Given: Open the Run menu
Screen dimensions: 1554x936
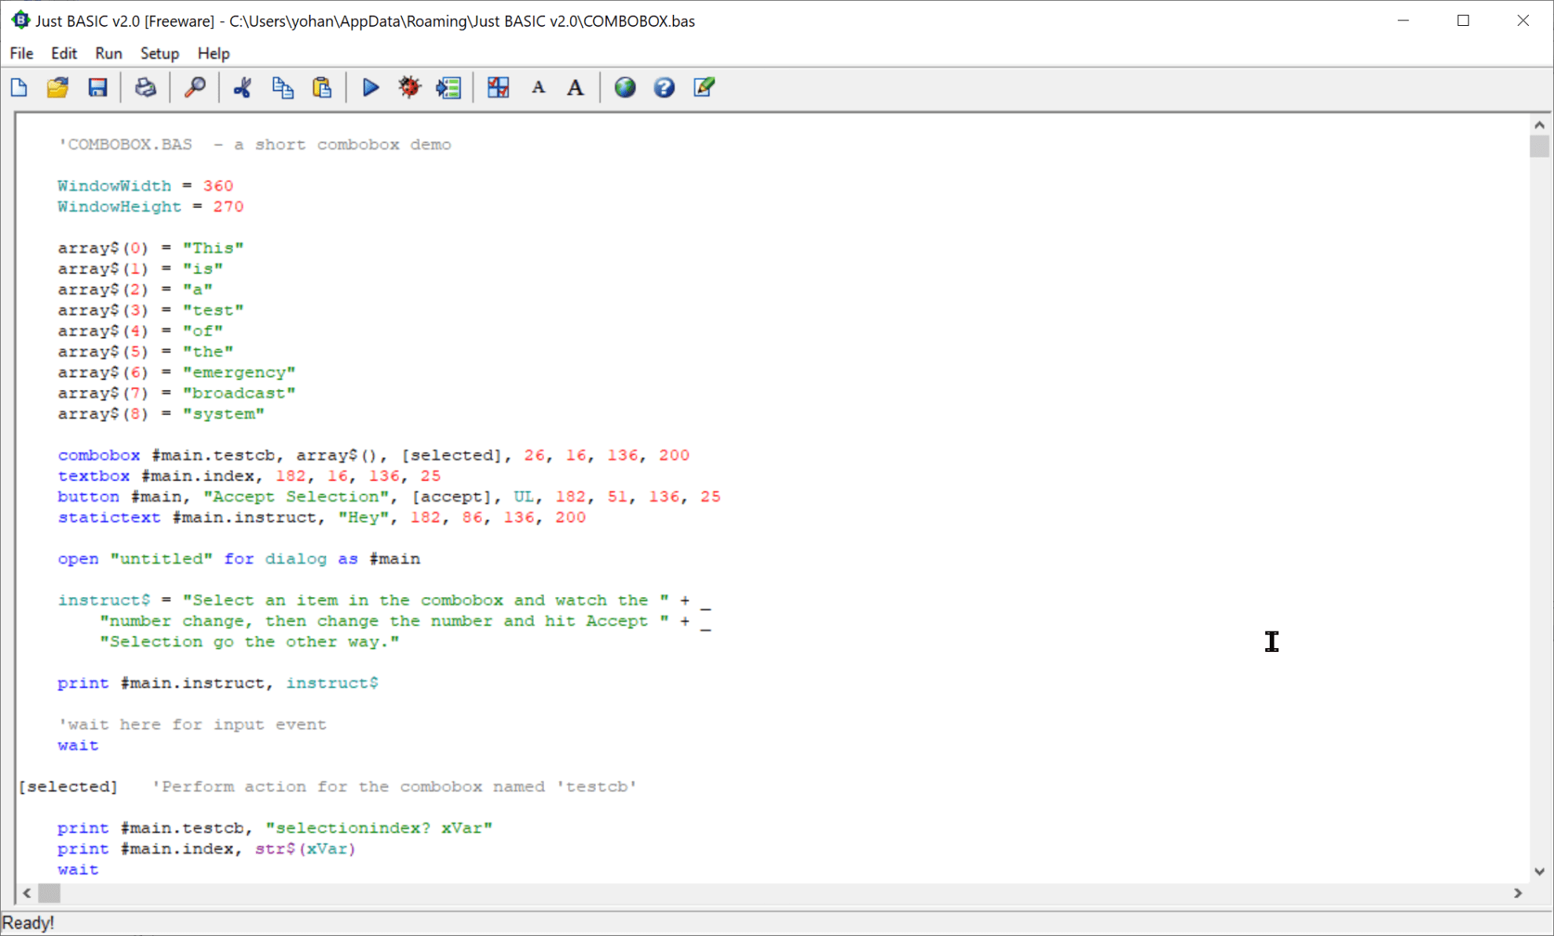Looking at the screenshot, I should (108, 53).
